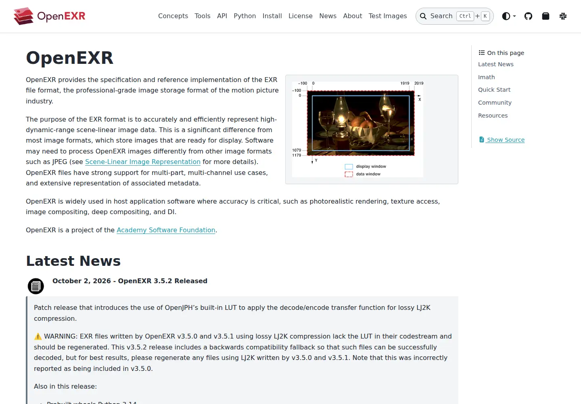
Task: Open the Test Images page
Action: (387, 16)
